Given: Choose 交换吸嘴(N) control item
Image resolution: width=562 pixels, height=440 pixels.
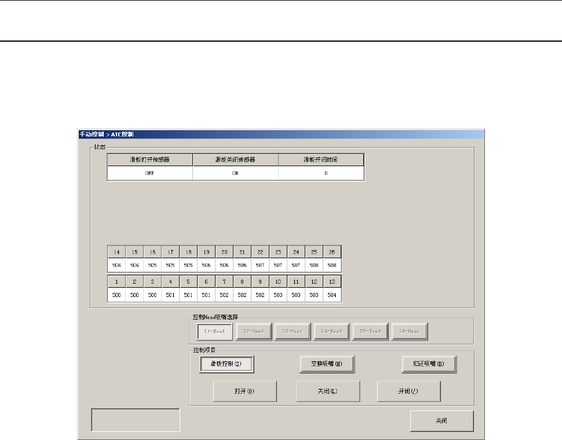Looking at the screenshot, I should [x=327, y=364].
